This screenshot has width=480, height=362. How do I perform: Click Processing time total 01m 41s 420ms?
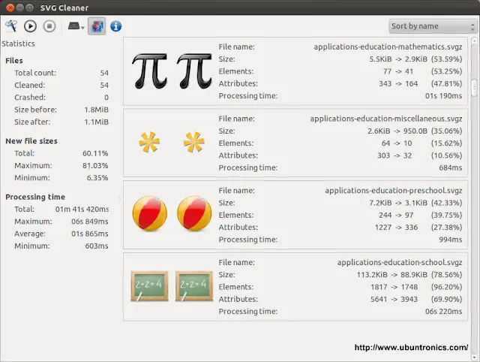point(82,209)
